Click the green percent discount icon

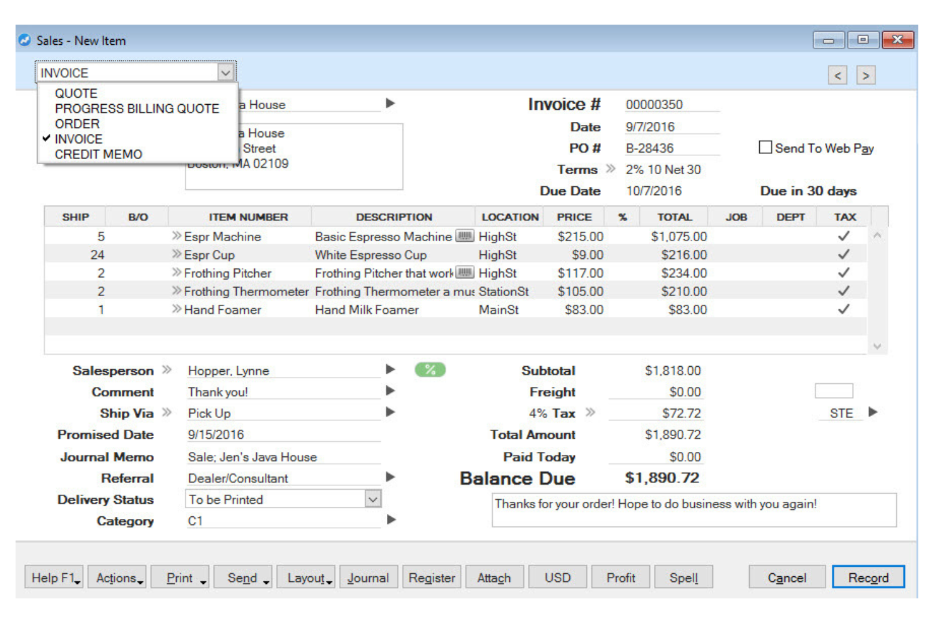pyautogui.click(x=431, y=370)
